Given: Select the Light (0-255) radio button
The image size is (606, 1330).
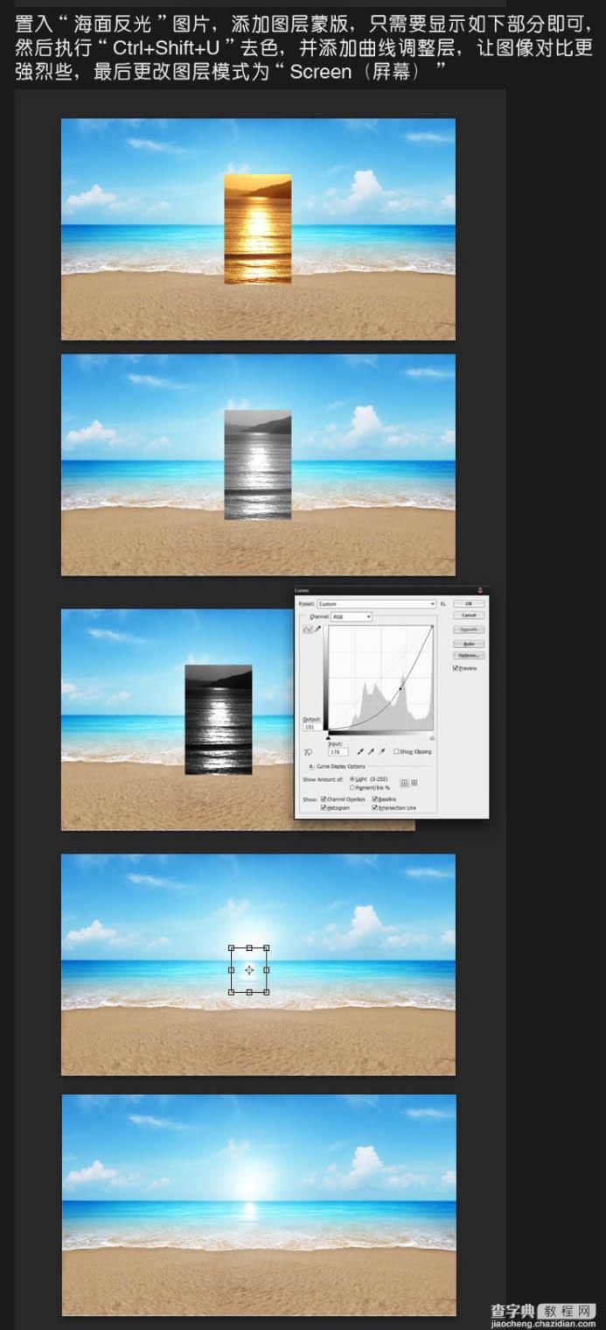Looking at the screenshot, I should (x=352, y=778).
